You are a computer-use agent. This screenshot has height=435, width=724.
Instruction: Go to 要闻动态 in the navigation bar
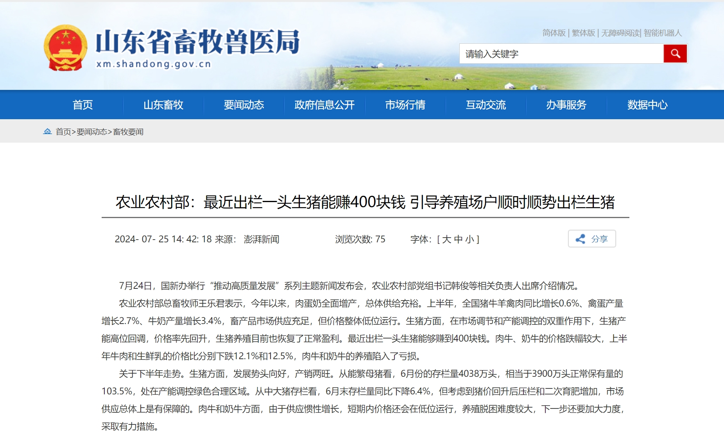(244, 105)
